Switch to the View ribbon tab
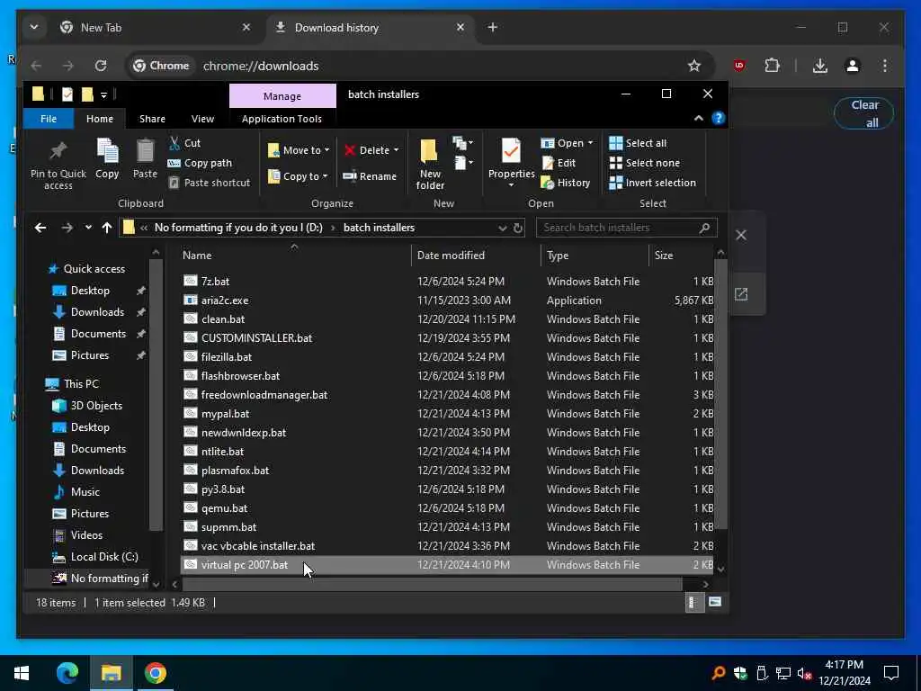The image size is (921, 691). click(x=202, y=119)
